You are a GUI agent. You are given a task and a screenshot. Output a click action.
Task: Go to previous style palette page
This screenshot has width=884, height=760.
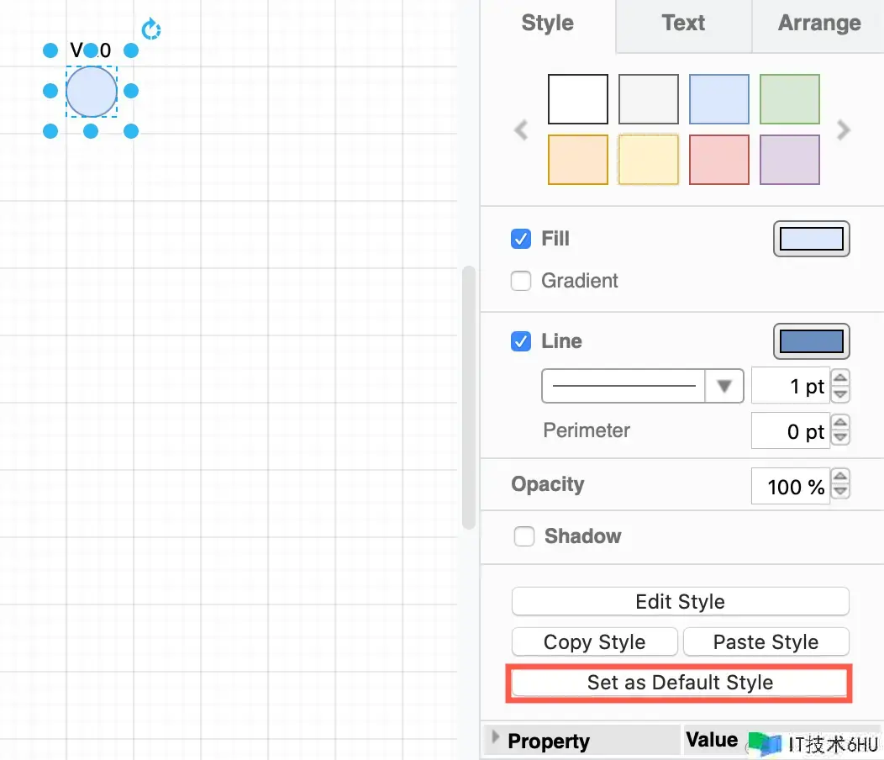click(x=522, y=130)
